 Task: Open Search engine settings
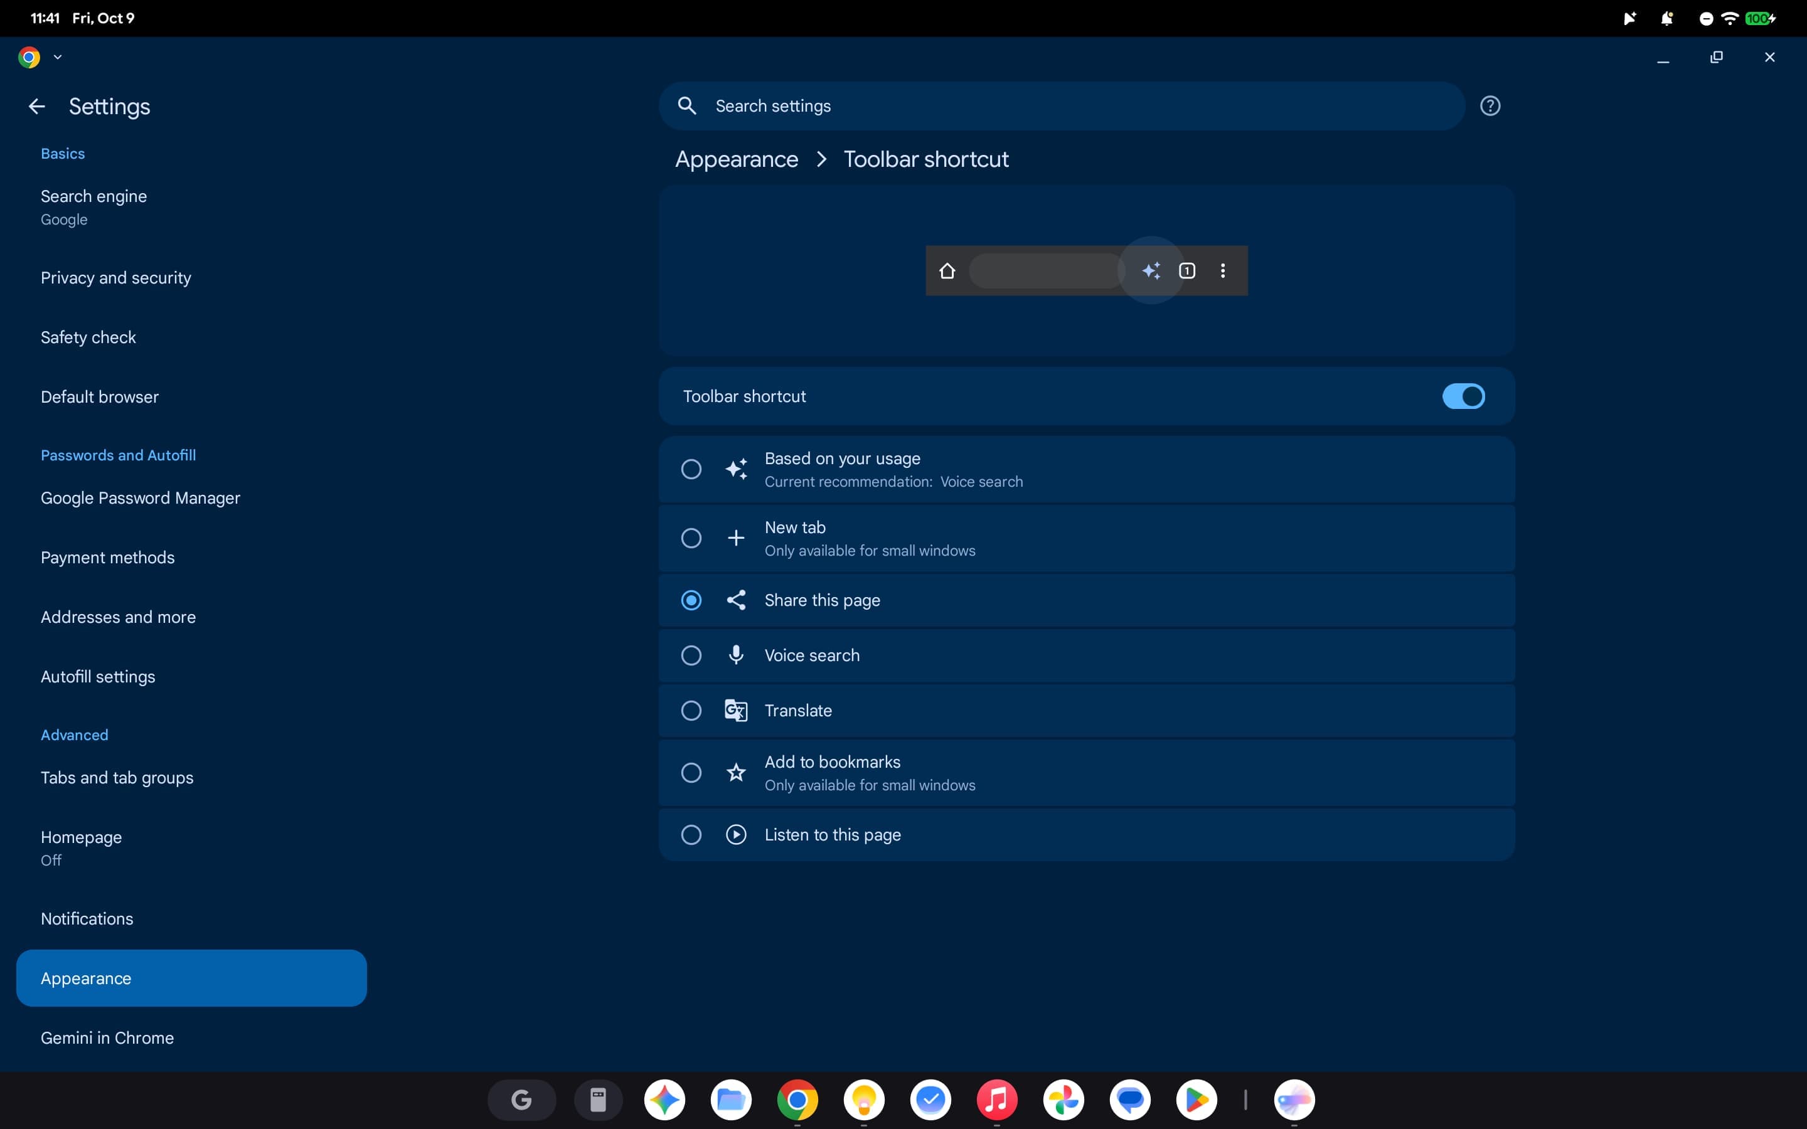coord(191,208)
